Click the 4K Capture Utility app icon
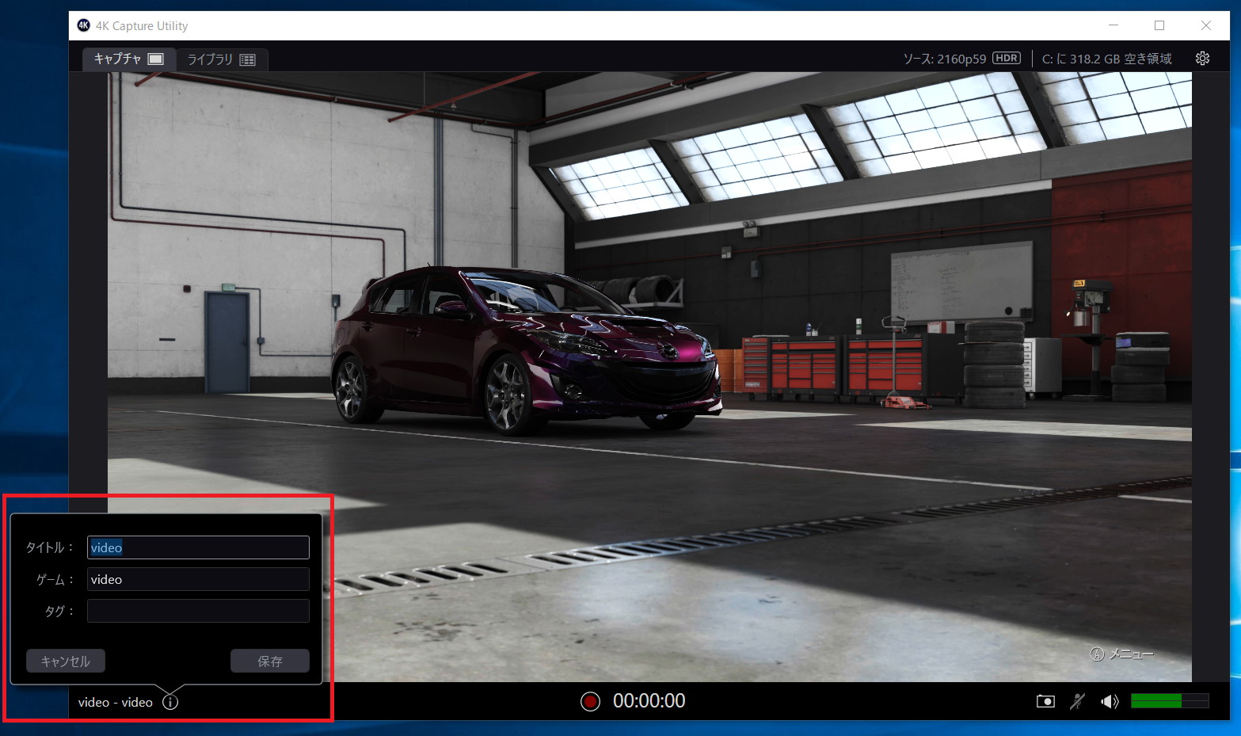The image size is (1241, 736). coord(83,25)
